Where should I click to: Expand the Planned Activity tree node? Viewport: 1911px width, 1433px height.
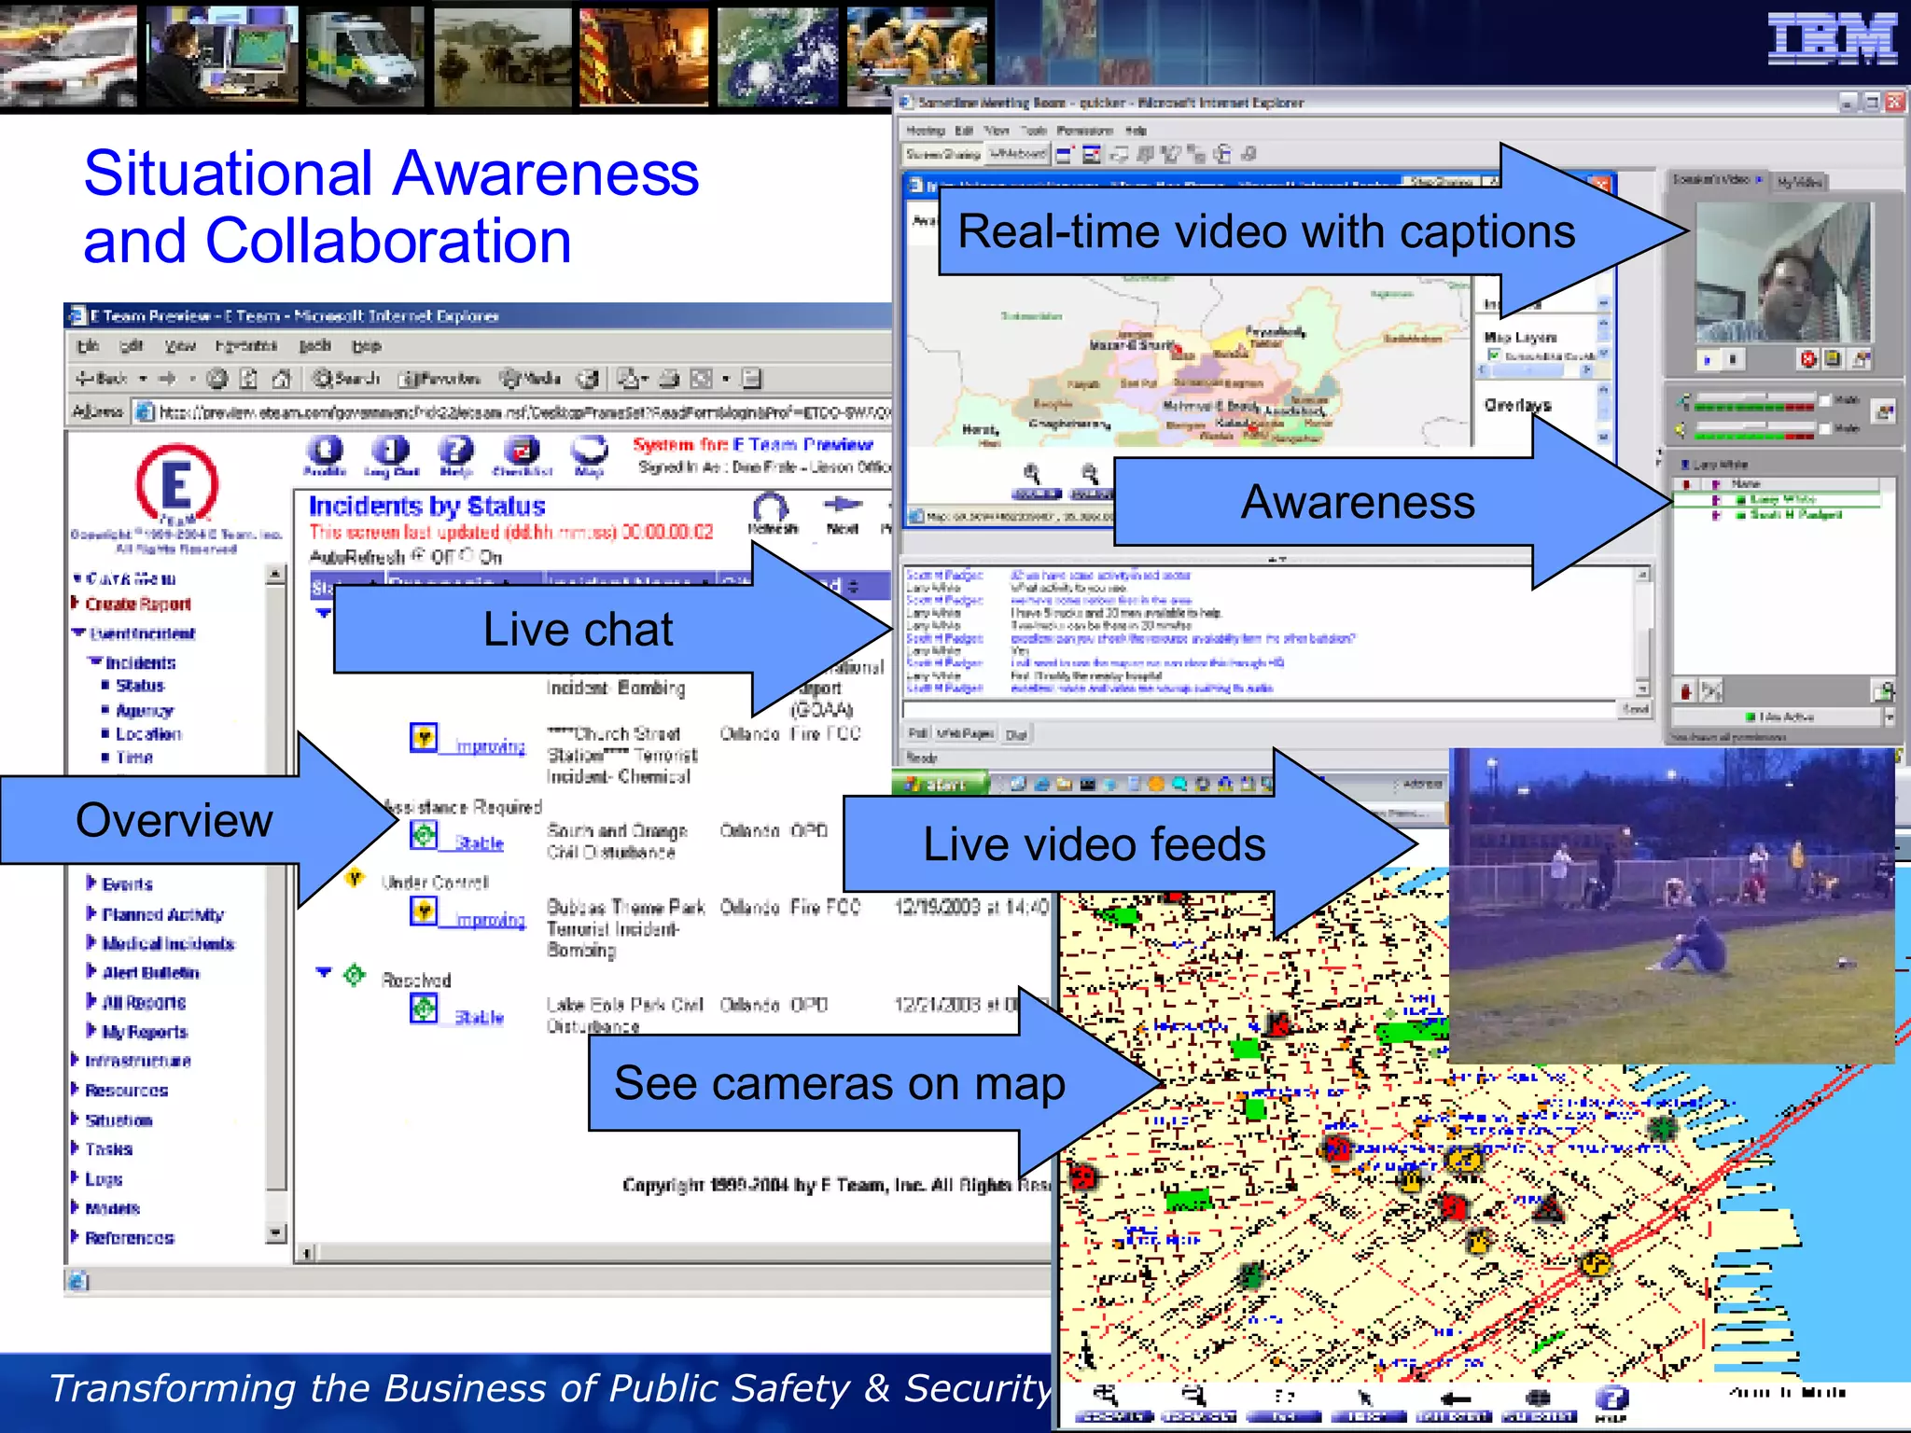[x=91, y=913]
